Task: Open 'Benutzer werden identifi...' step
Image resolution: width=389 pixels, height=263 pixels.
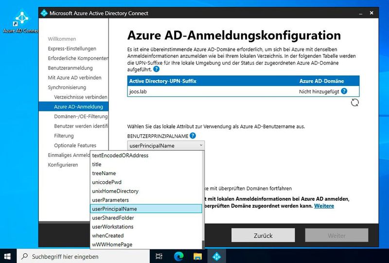Action: point(81,126)
